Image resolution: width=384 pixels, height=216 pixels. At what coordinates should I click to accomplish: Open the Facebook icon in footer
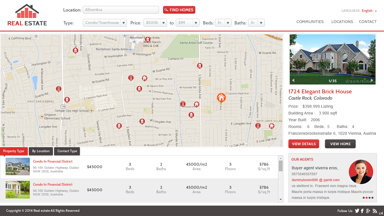[x=362, y=211]
